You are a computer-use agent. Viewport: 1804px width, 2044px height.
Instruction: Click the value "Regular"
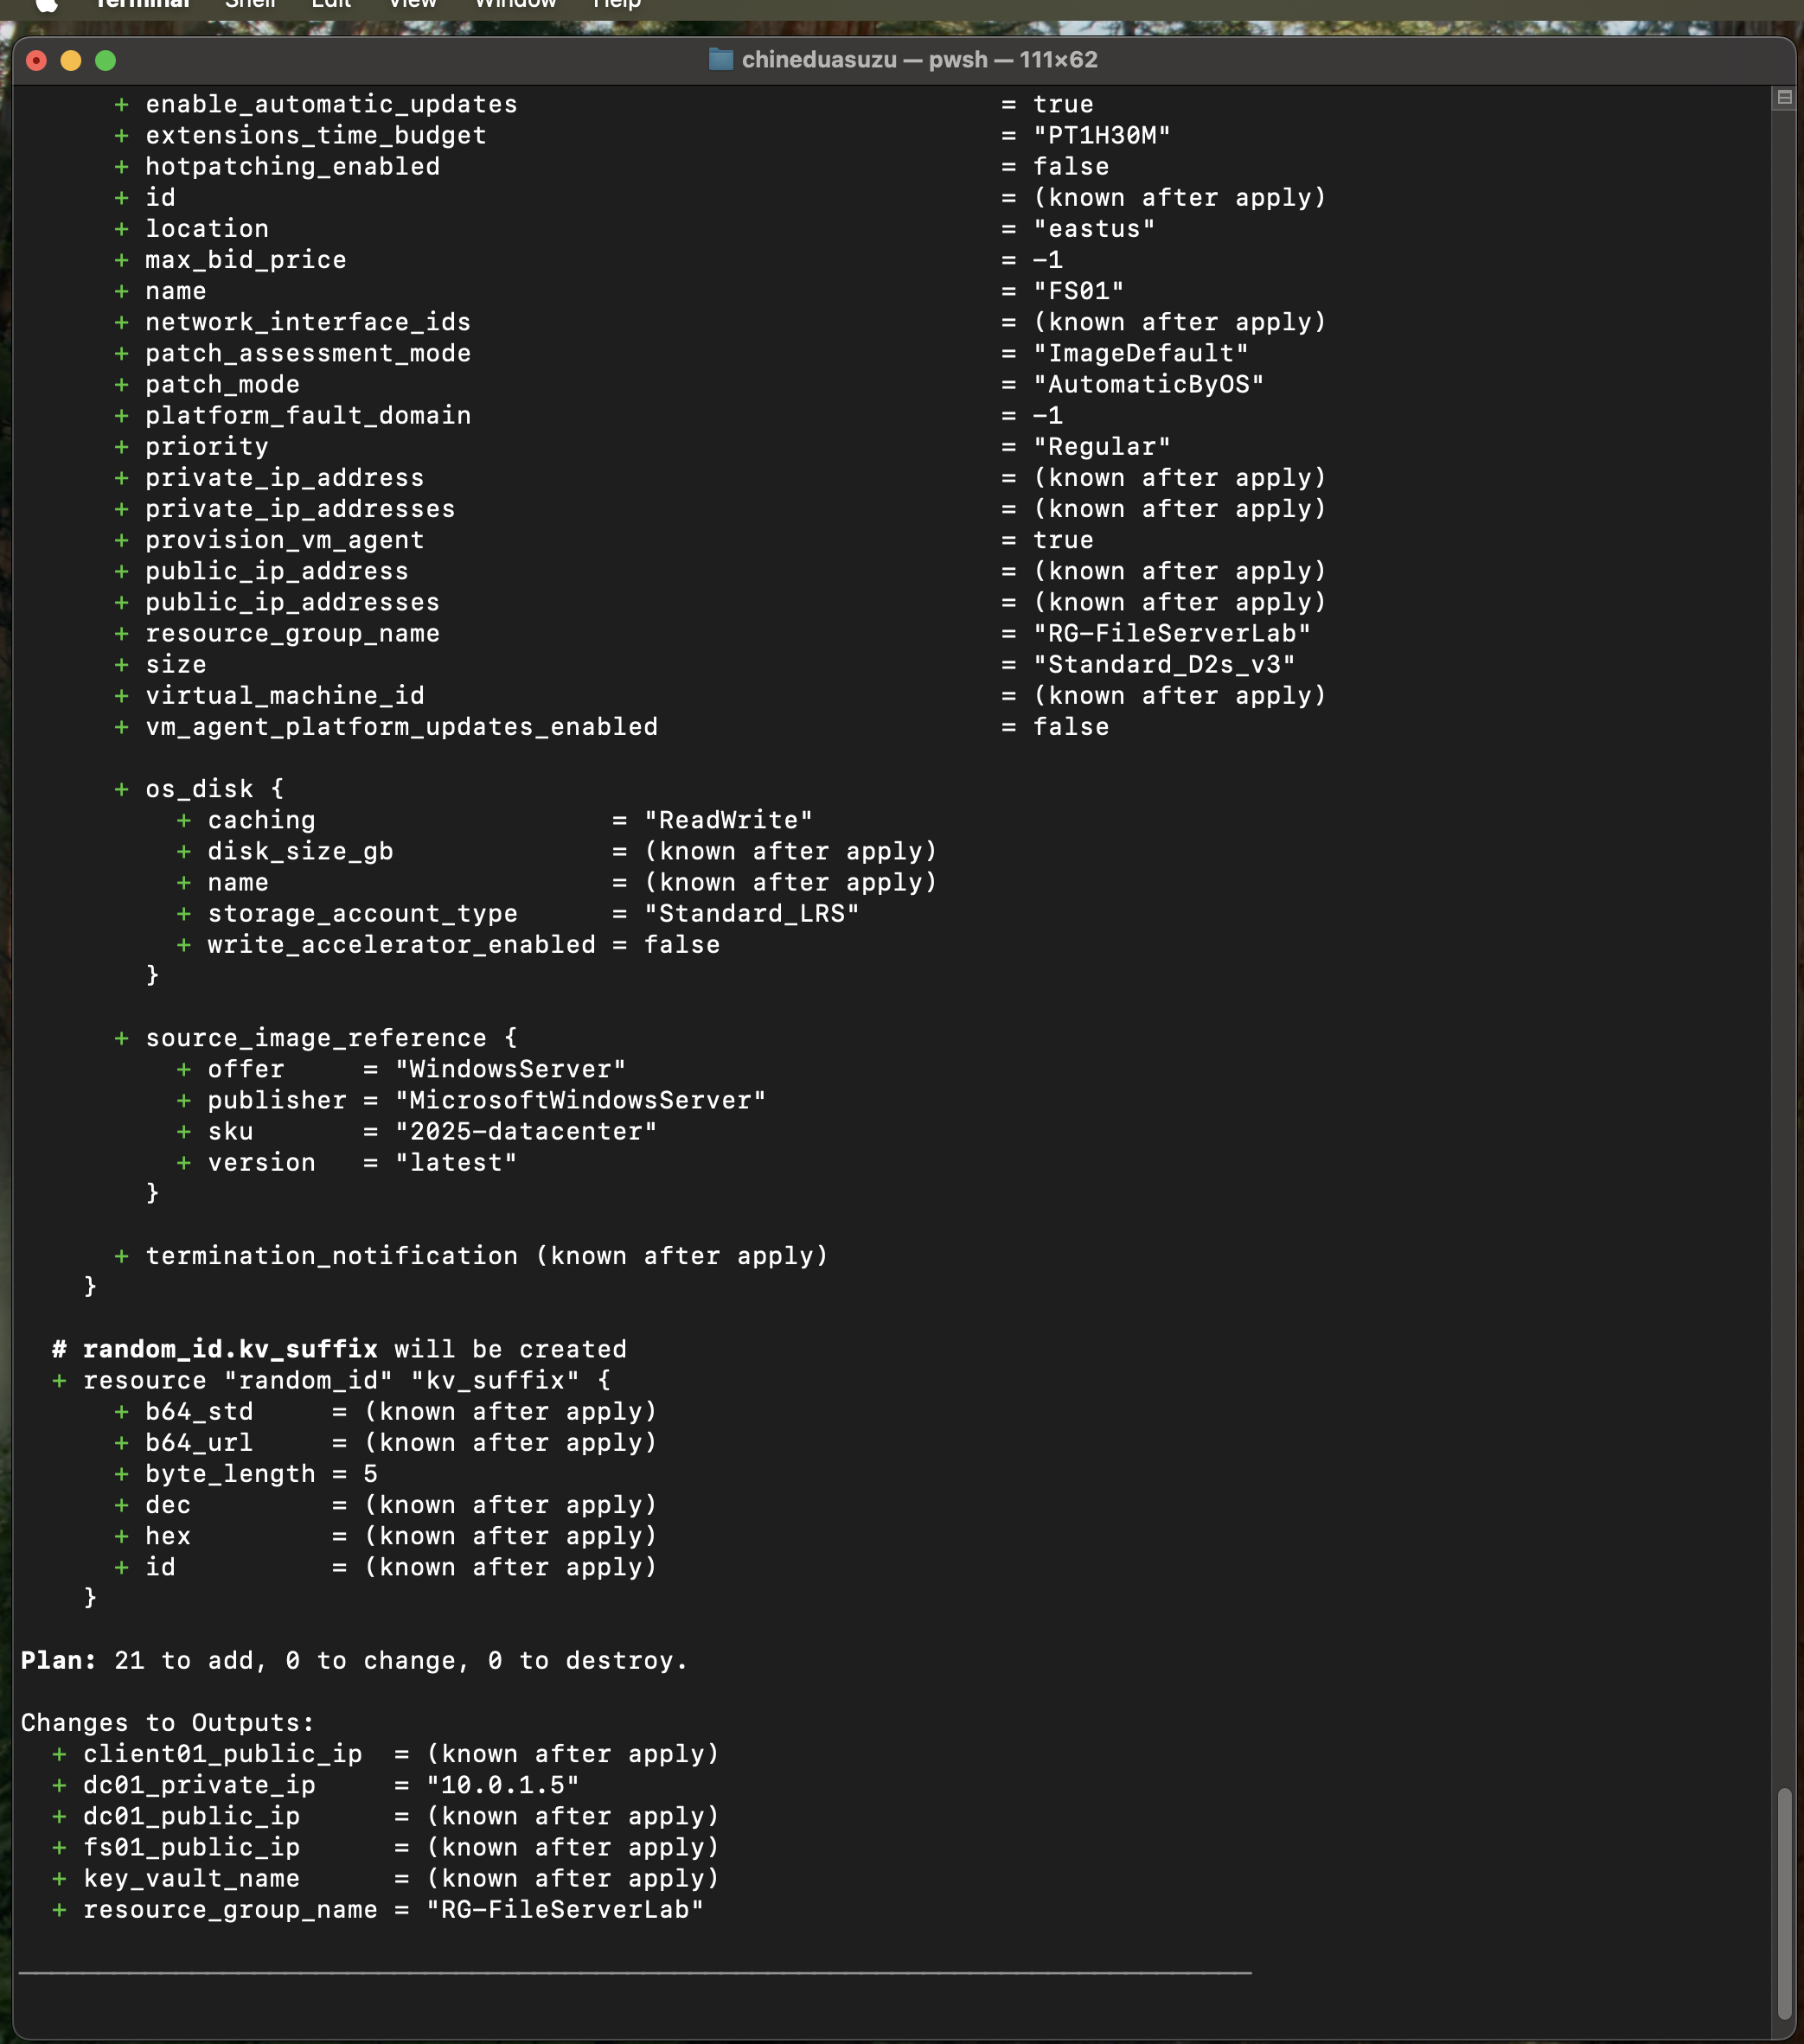pyautogui.click(x=1101, y=446)
